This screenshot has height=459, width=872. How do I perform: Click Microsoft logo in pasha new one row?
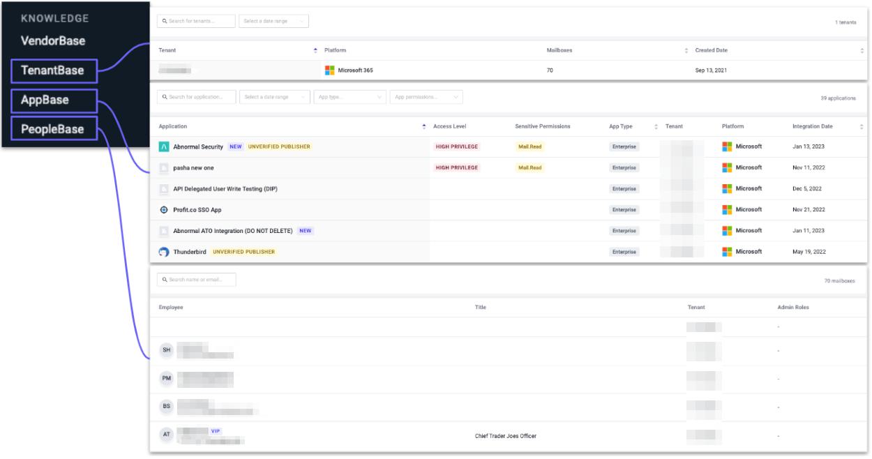coord(727,167)
